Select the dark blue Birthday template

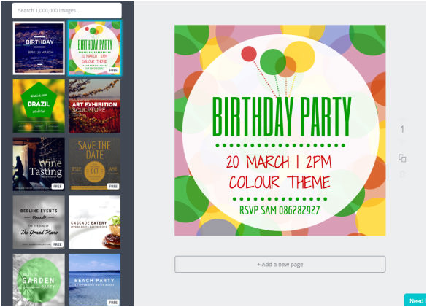39,48
